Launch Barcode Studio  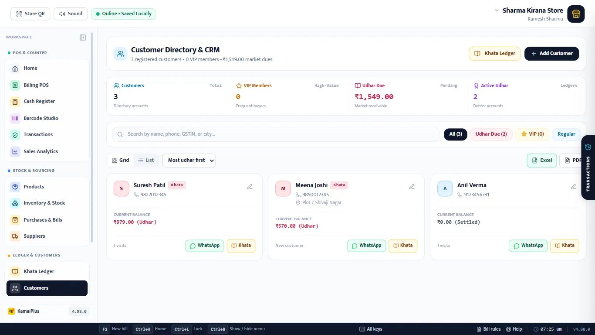coord(47,118)
